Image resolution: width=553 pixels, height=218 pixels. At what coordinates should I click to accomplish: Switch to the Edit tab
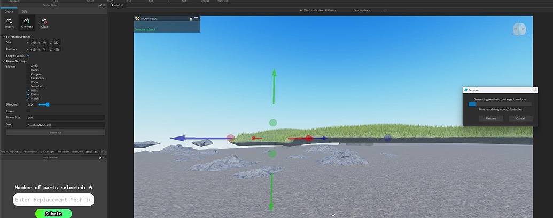[x=24, y=11]
